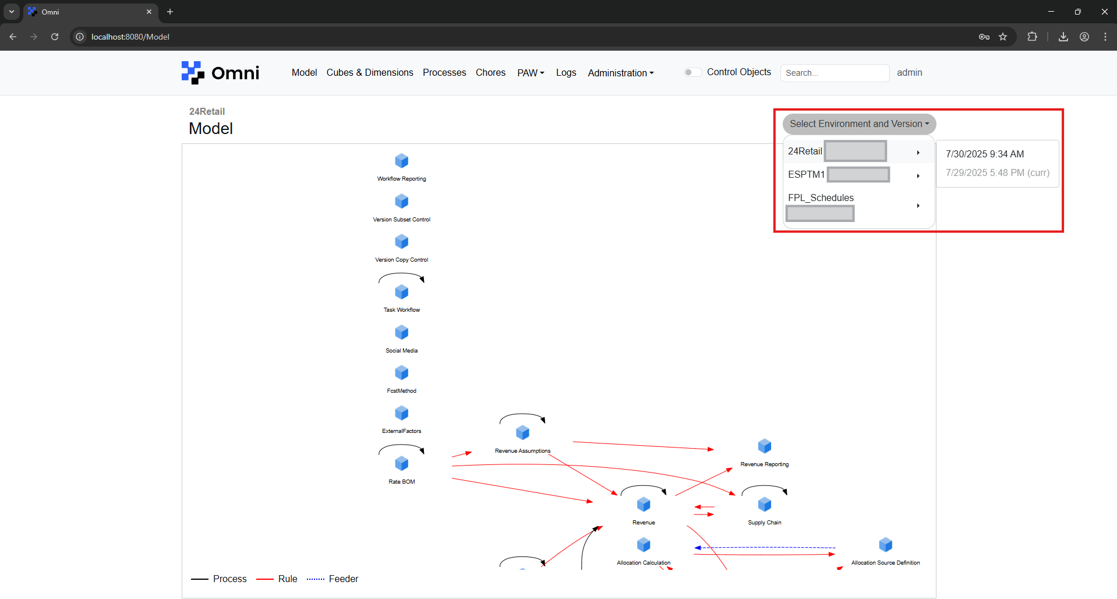Open the PAW dropdown menu
Screen dimensions: 1117x599
pos(531,73)
